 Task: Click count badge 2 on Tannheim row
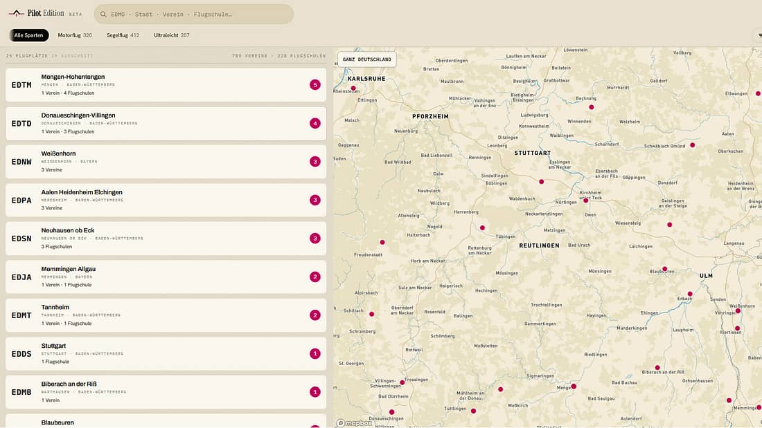tap(315, 315)
